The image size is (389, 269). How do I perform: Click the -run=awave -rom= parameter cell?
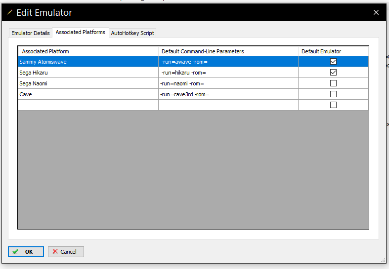[x=228, y=62]
